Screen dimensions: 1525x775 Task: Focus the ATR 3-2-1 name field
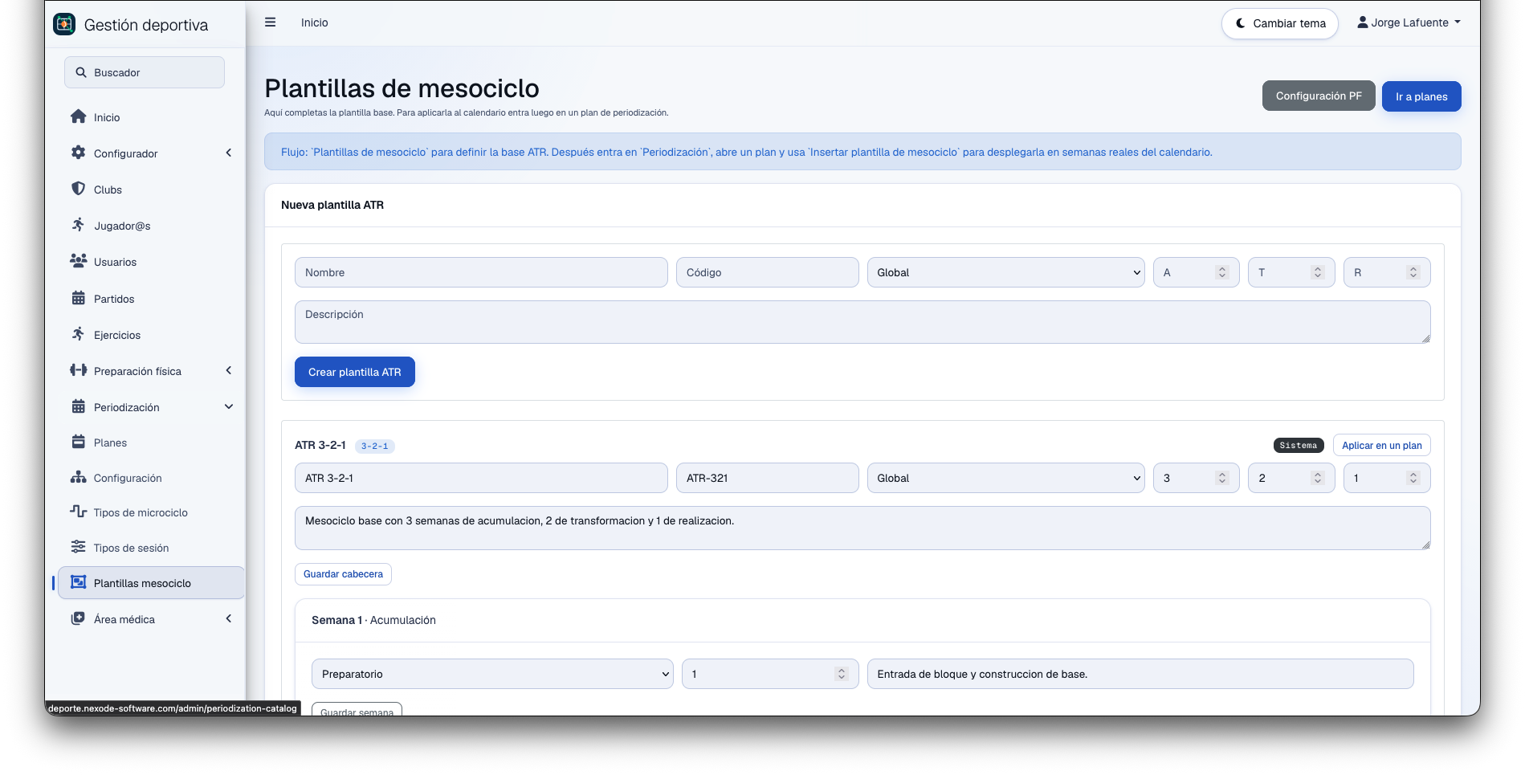(x=481, y=478)
